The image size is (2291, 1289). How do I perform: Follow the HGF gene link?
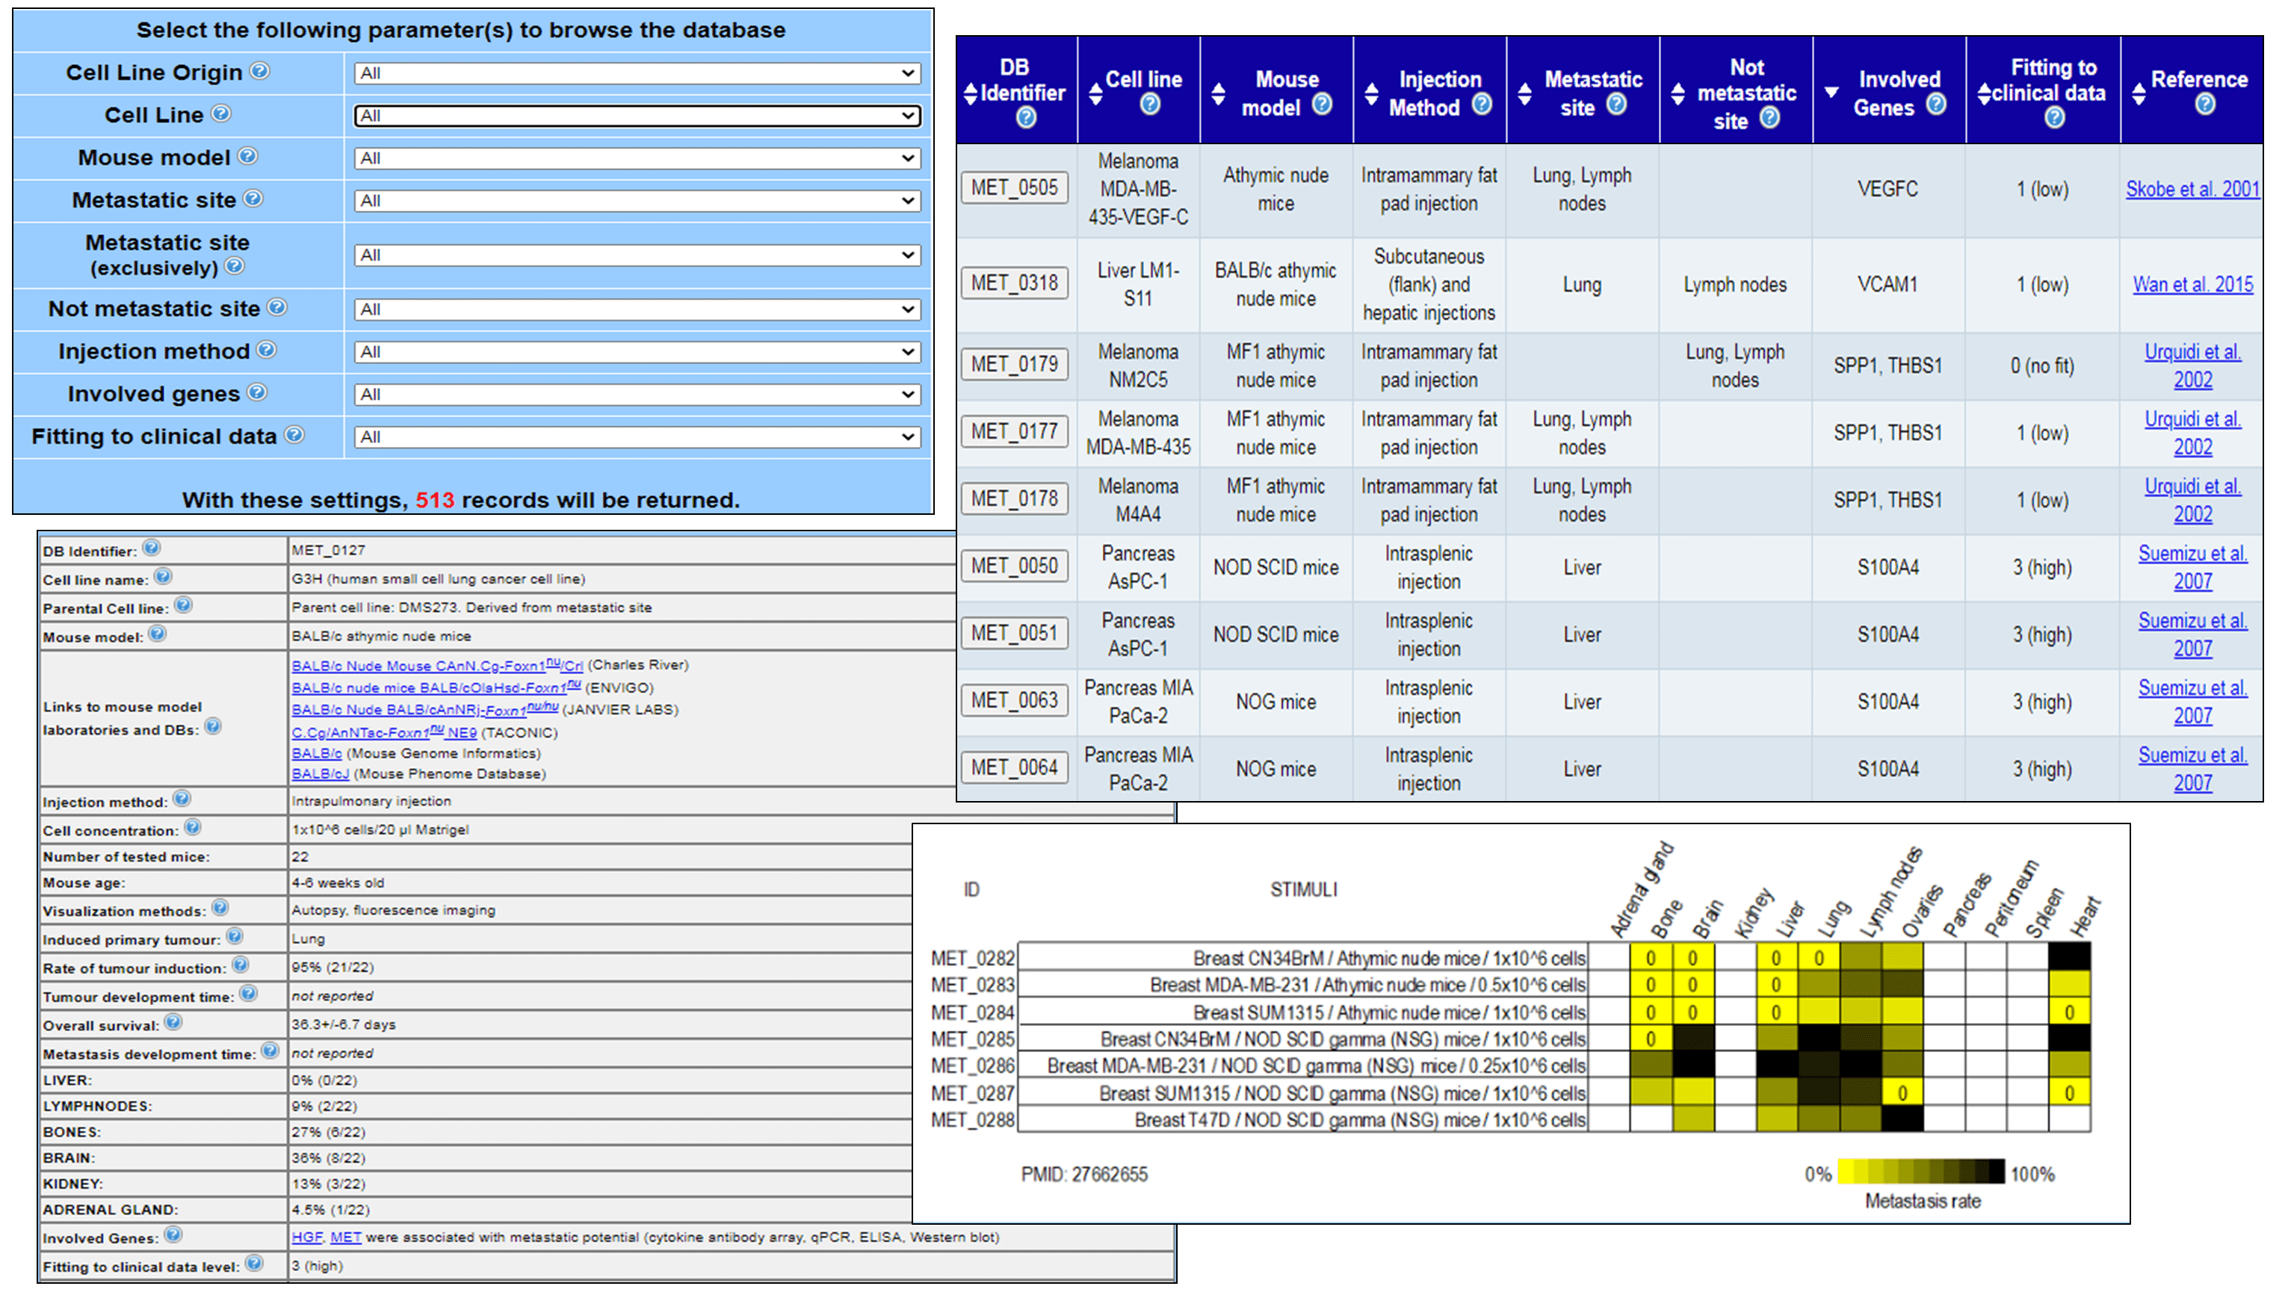pos(307,1237)
